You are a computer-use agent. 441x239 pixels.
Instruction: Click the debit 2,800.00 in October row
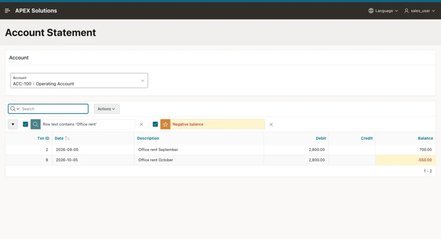pyautogui.click(x=317, y=160)
